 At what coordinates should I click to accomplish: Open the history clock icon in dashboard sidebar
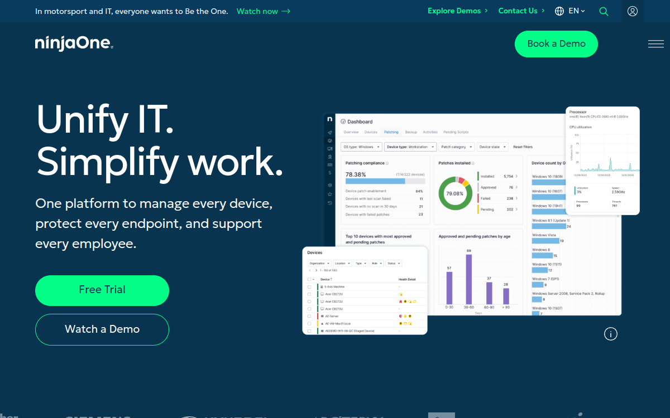[330, 203]
